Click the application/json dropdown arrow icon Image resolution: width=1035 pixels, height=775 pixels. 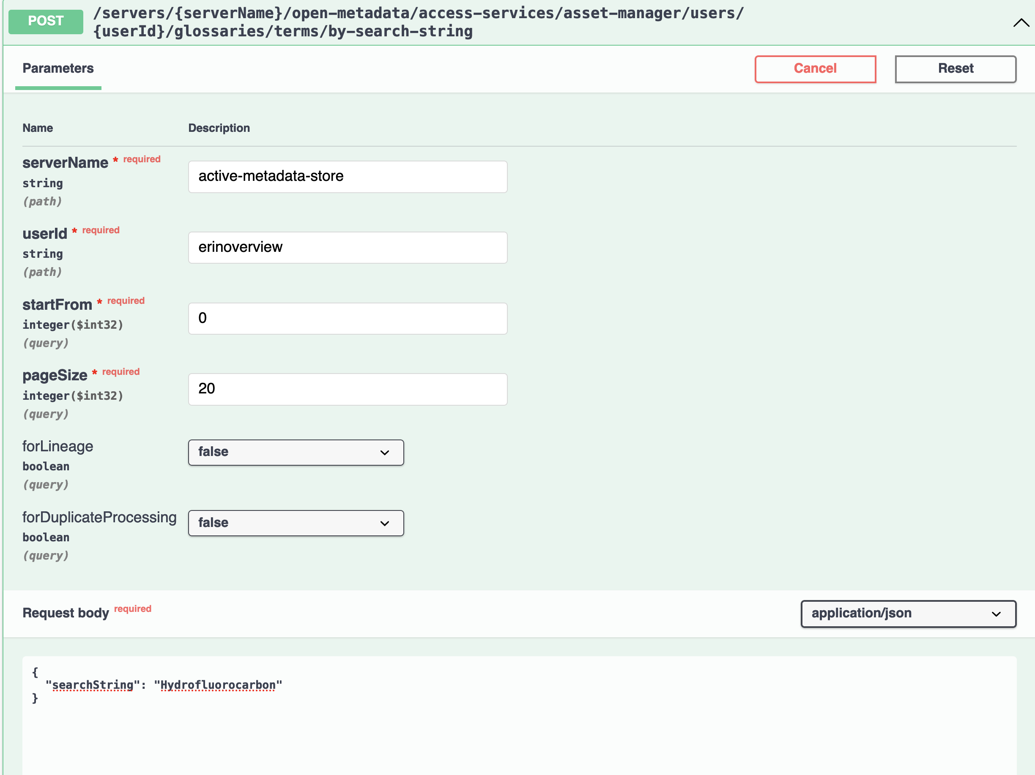[x=996, y=614]
